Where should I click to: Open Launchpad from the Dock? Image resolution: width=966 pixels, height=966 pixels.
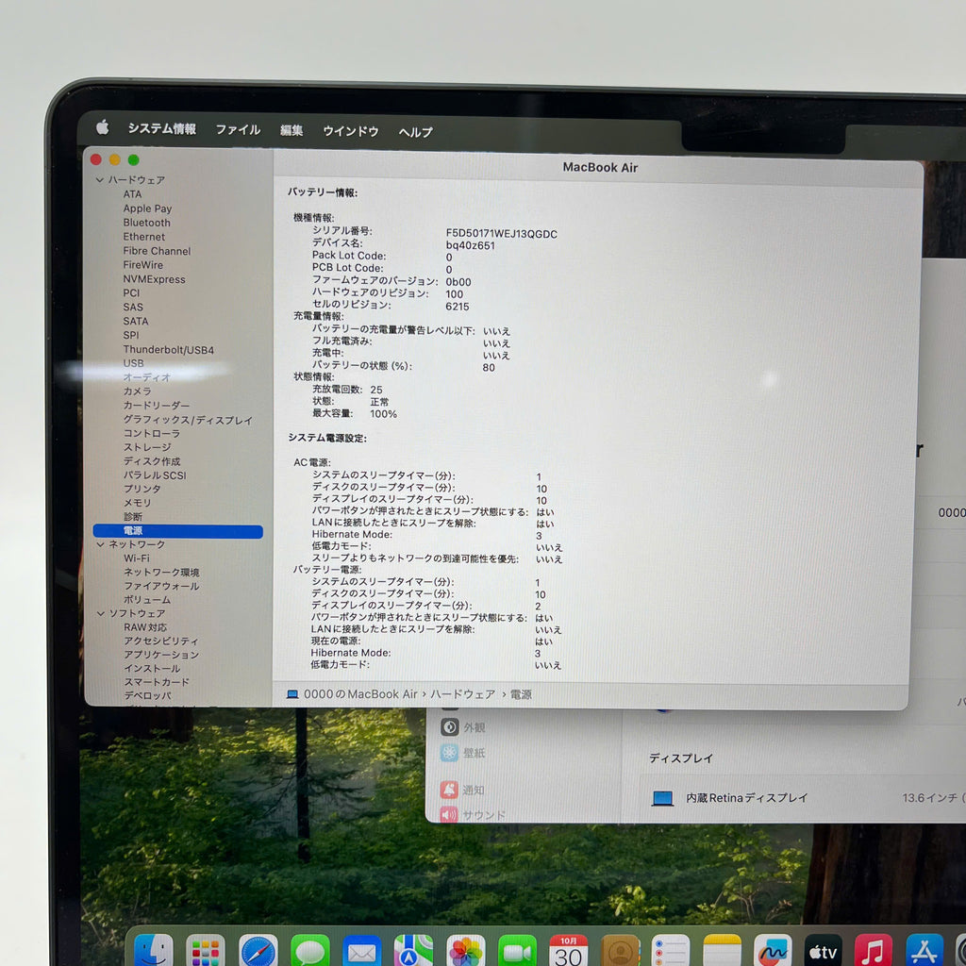tap(206, 951)
